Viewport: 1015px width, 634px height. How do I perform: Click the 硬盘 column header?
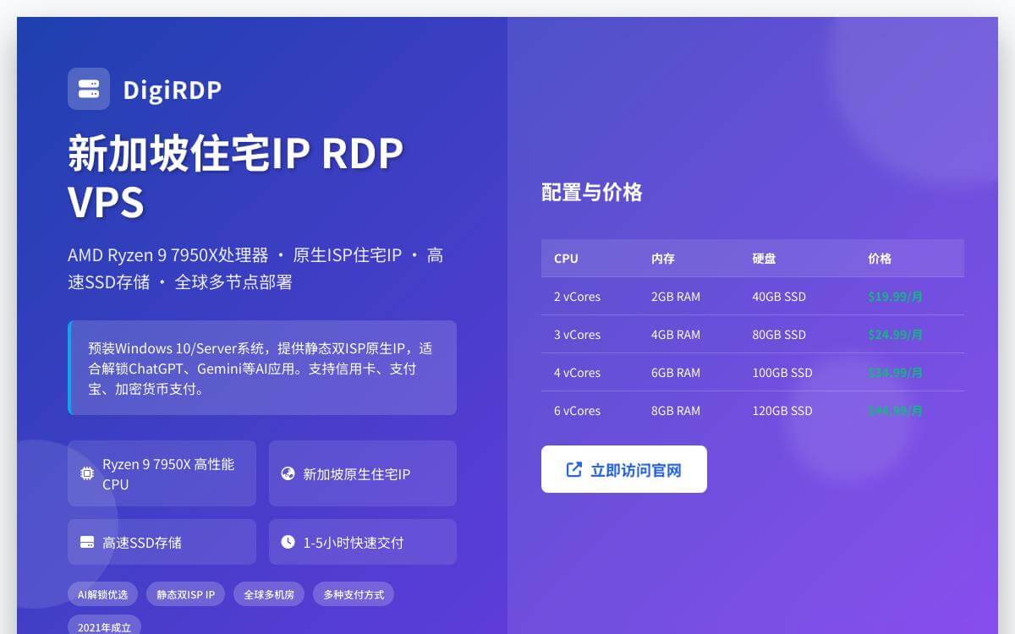pos(762,259)
